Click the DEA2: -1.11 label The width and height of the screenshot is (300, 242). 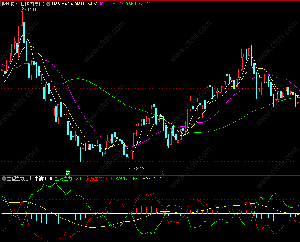[x=151, y=179]
